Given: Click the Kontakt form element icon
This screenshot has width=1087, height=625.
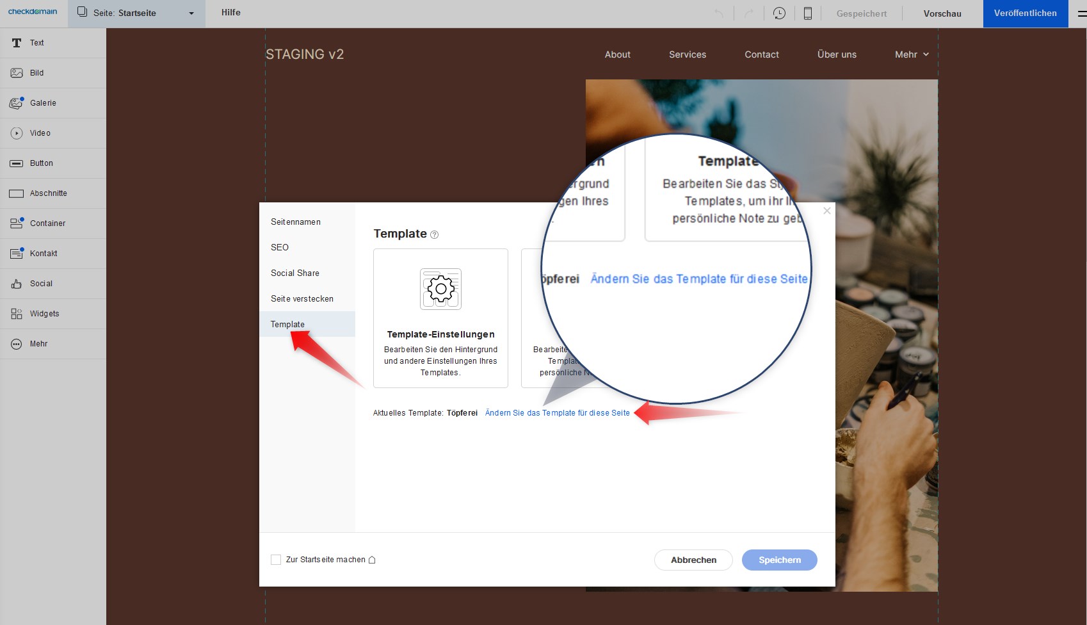Looking at the screenshot, I should click(x=17, y=254).
